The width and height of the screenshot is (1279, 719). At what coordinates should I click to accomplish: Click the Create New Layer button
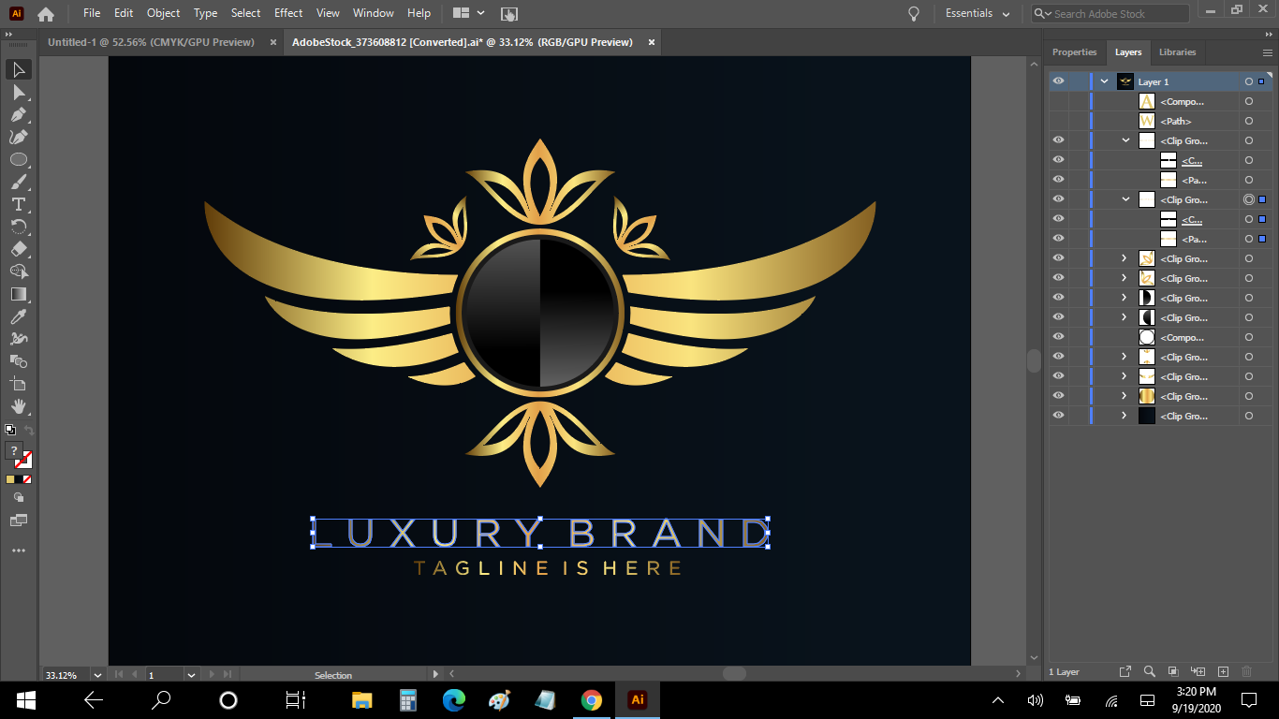coord(1223,671)
